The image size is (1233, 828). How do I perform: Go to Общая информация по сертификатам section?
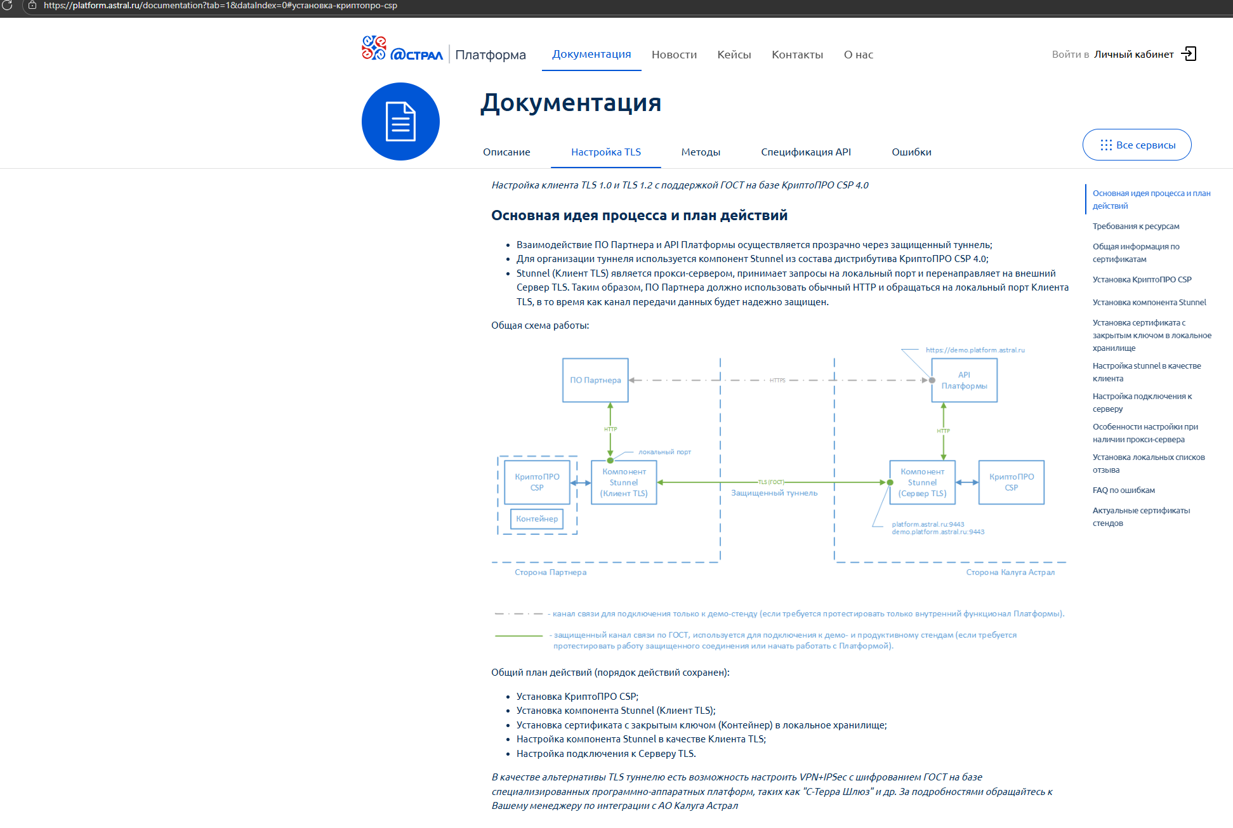(1136, 253)
